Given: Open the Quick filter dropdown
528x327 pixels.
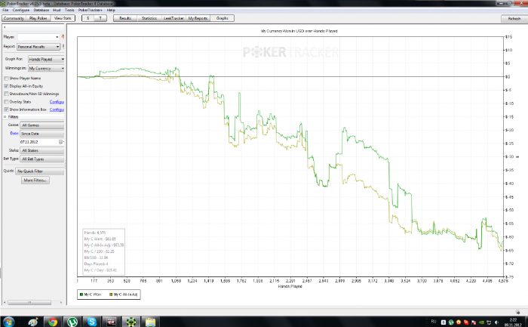Looking at the screenshot, I should (40, 171).
